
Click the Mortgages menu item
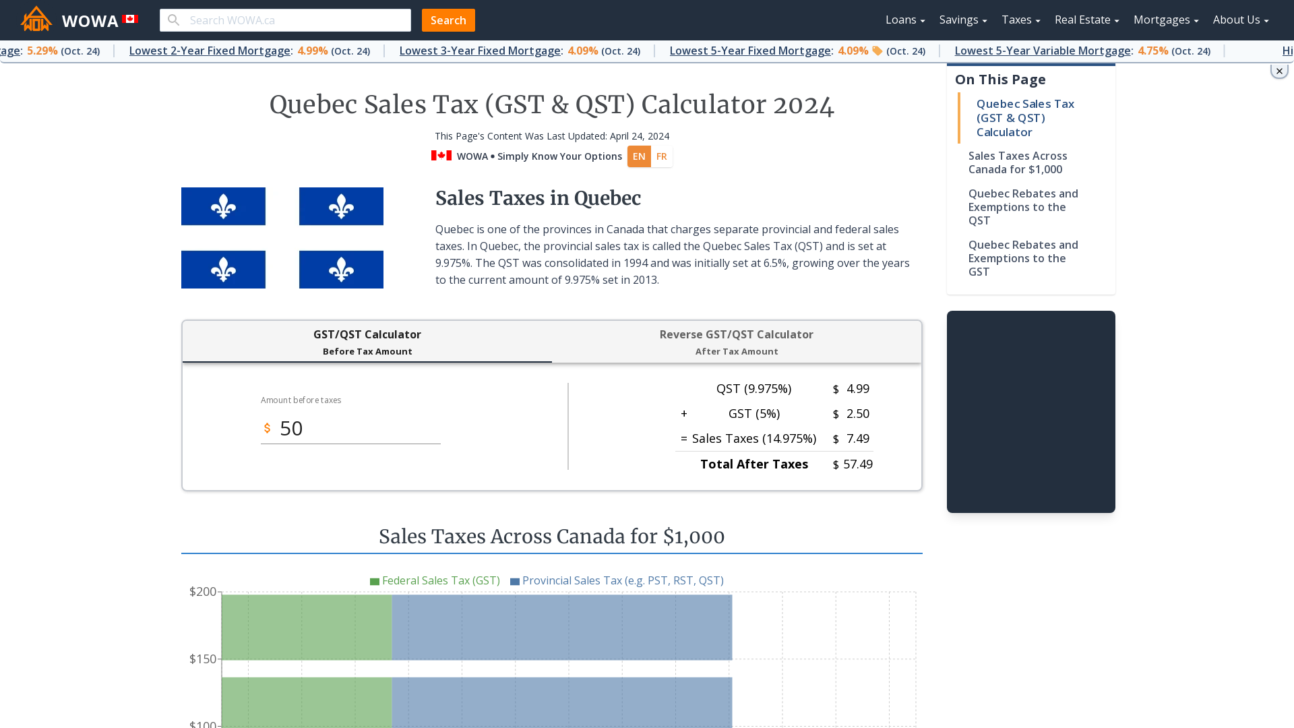(1166, 20)
